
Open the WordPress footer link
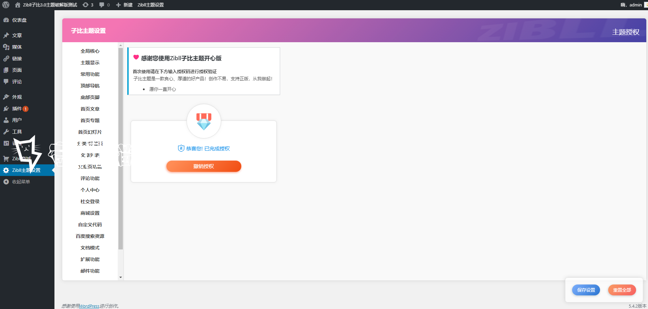89,306
